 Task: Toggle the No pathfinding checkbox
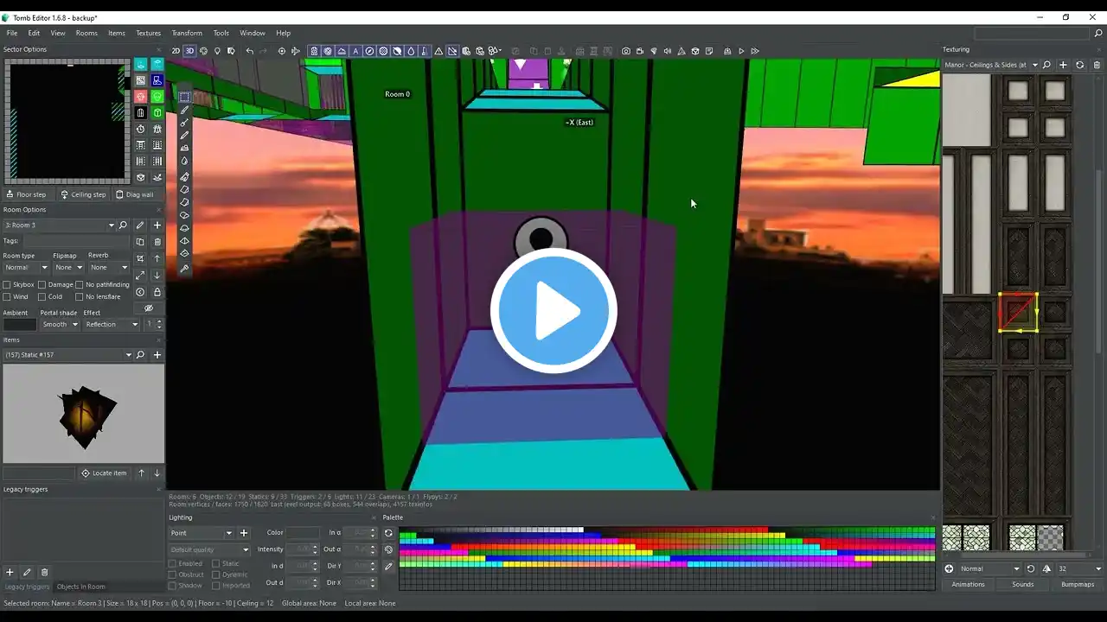80,284
